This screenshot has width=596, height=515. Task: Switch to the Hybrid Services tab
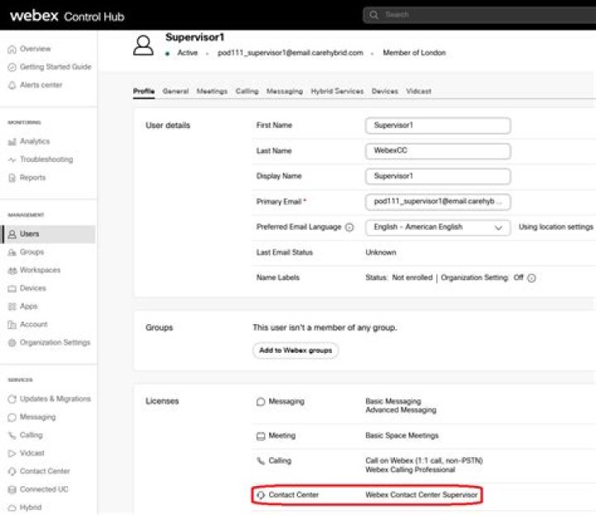[337, 91]
